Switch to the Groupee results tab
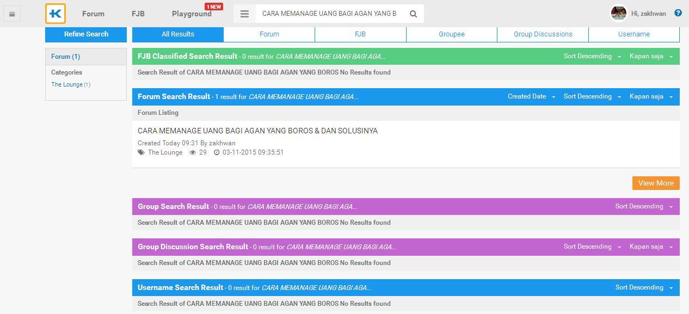Image resolution: width=689 pixels, height=314 pixels. click(451, 34)
